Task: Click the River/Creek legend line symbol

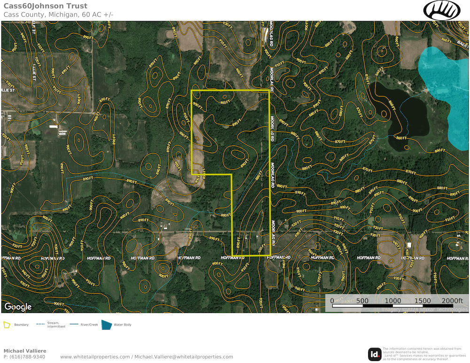Action: tap(74, 324)
